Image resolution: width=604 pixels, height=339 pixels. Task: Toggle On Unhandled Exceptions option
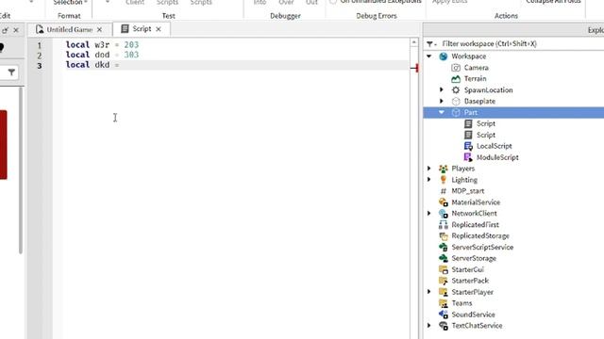pyautogui.click(x=333, y=2)
